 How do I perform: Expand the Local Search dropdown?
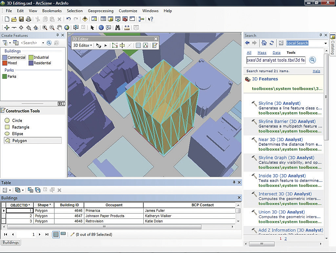click(325, 43)
